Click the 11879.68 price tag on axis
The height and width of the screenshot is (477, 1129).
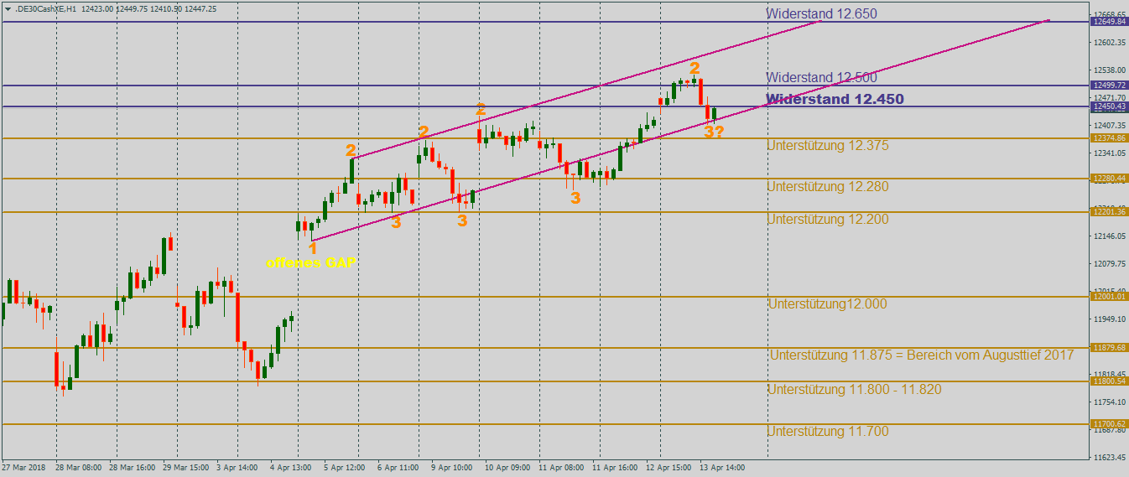pyautogui.click(x=1109, y=348)
